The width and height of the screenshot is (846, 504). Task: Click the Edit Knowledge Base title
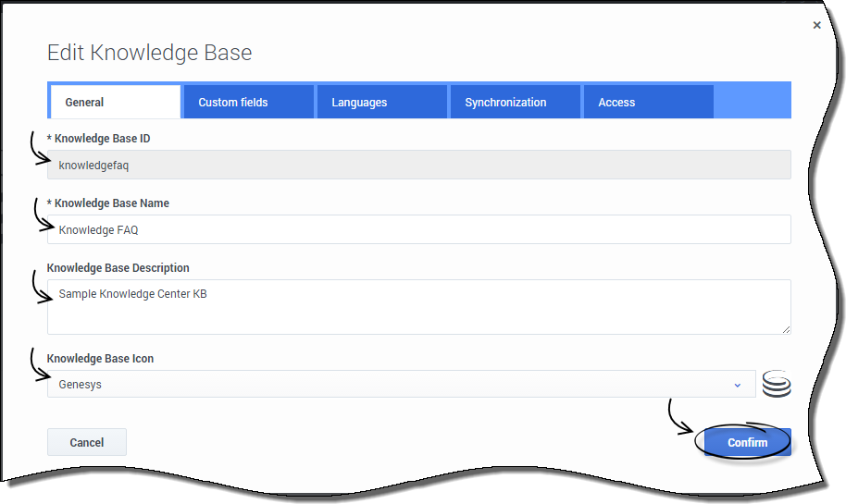tap(149, 53)
